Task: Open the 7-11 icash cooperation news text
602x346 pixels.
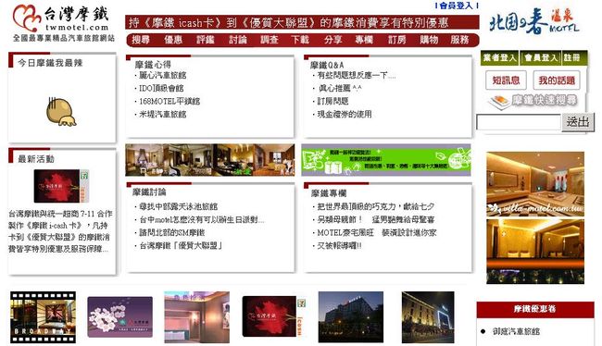Action: [x=60, y=231]
